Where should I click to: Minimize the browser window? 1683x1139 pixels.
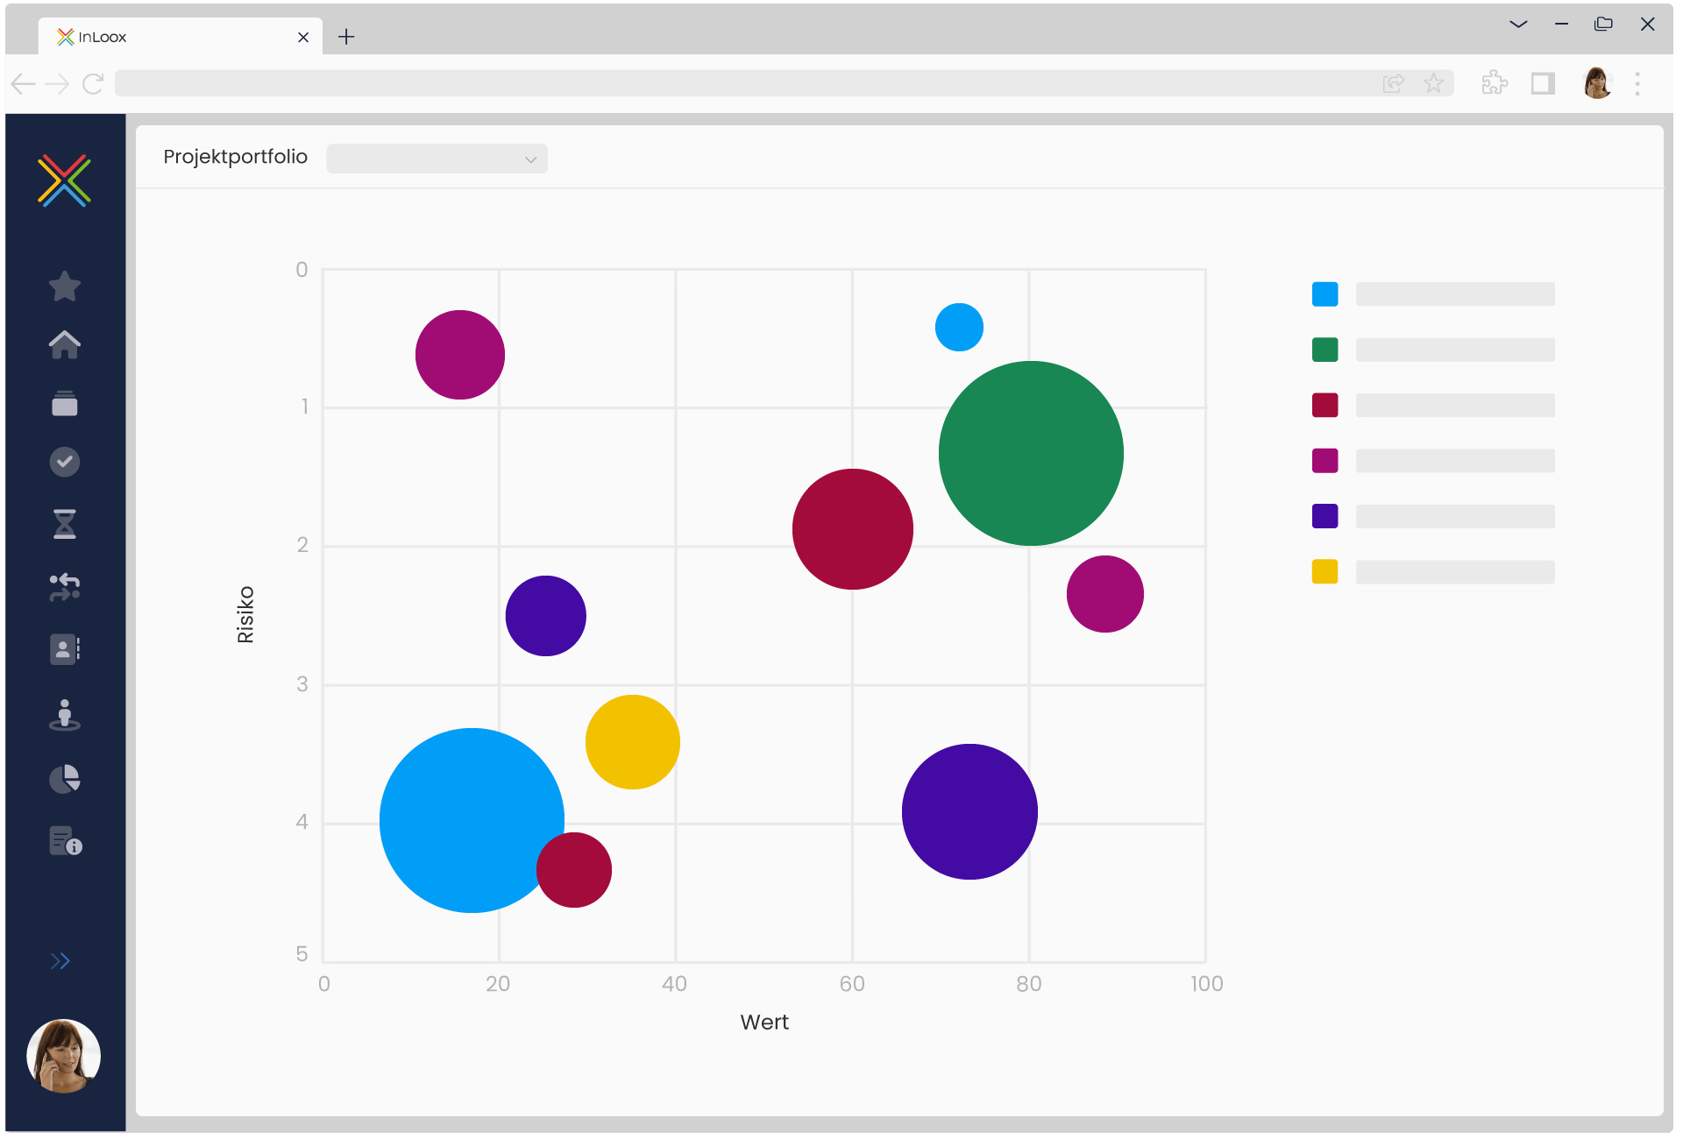1561,25
